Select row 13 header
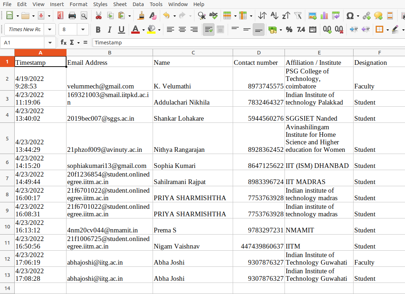This screenshot has width=405, height=294. tap(7, 275)
